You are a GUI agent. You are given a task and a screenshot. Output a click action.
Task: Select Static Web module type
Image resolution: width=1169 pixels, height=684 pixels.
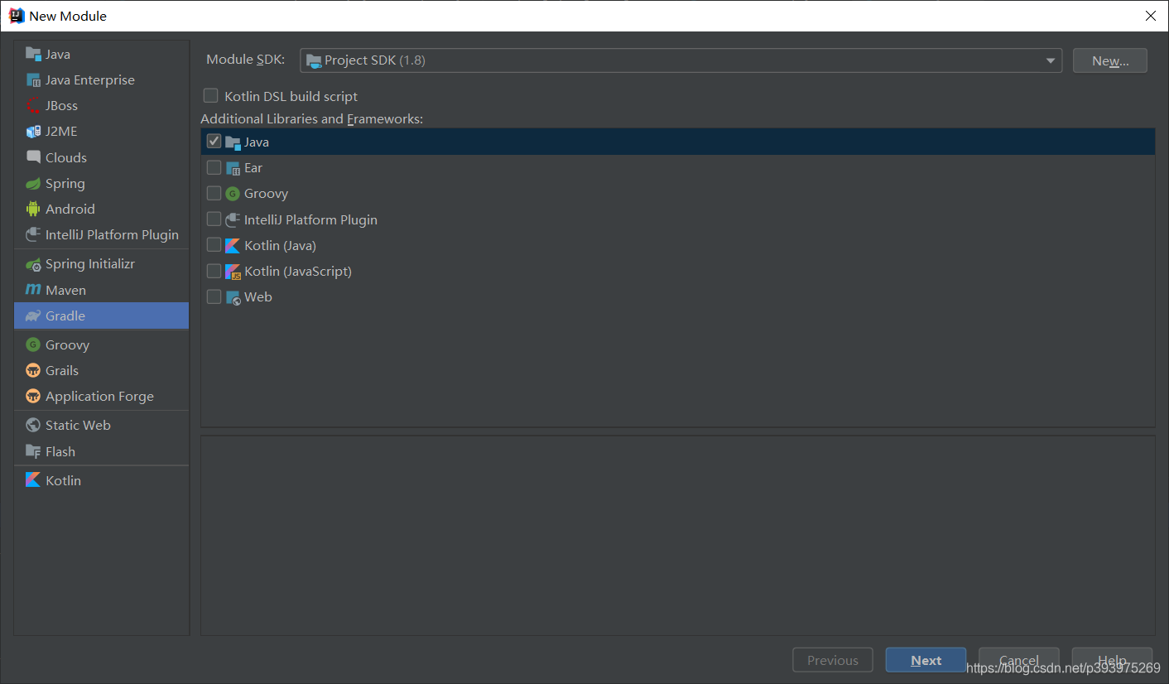coord(101,426)
